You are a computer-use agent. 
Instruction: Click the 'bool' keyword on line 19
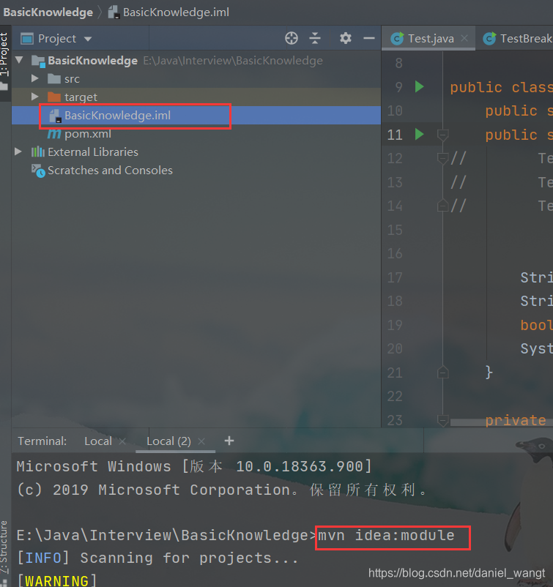point(536,325)
